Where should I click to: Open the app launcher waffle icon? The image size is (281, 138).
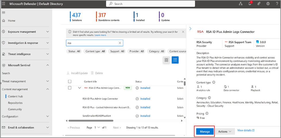click(x=4, y=4)
